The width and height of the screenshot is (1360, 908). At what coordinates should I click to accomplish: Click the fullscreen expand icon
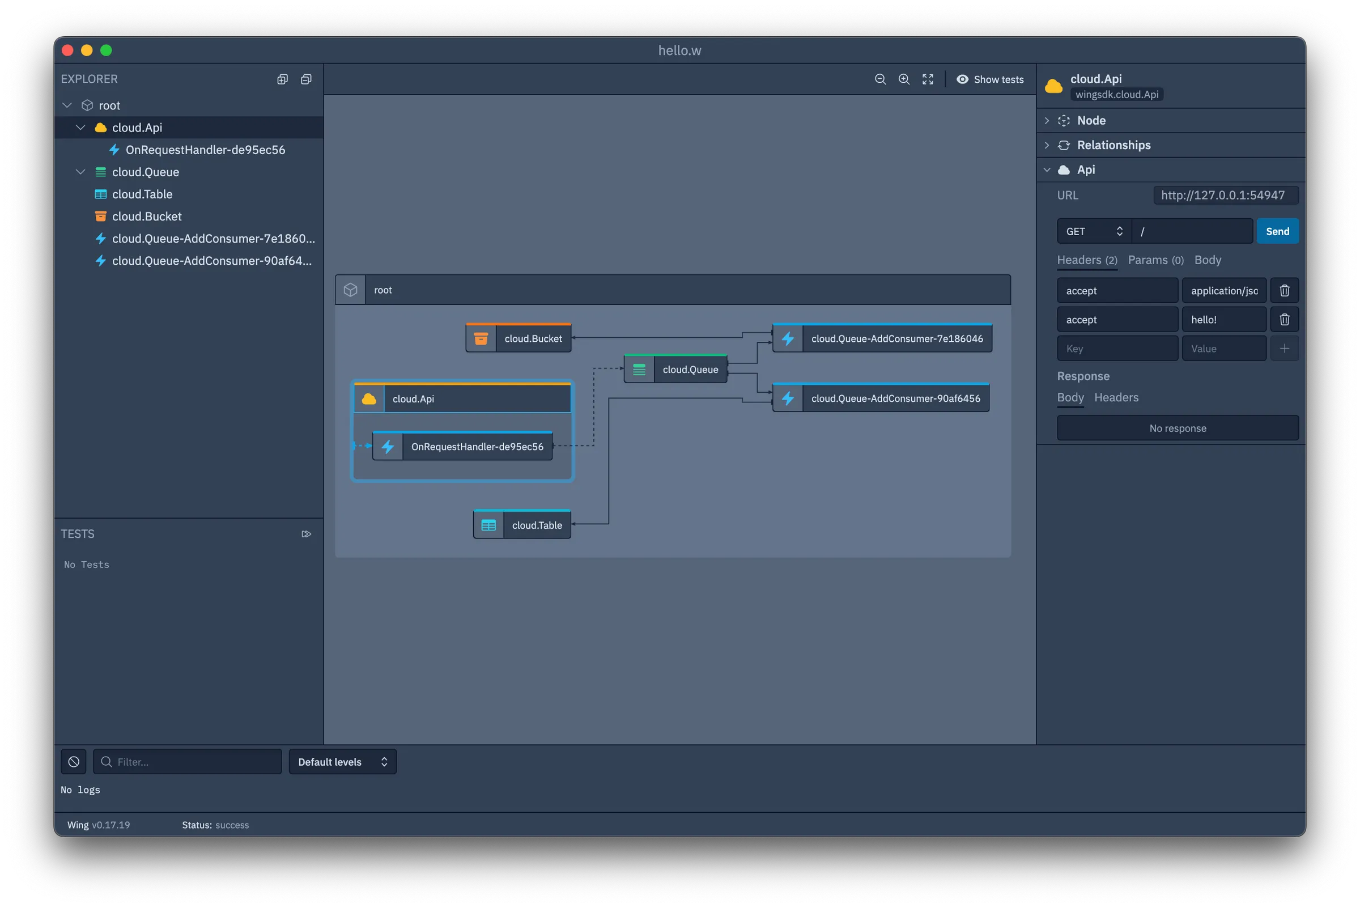pos(926,79)
